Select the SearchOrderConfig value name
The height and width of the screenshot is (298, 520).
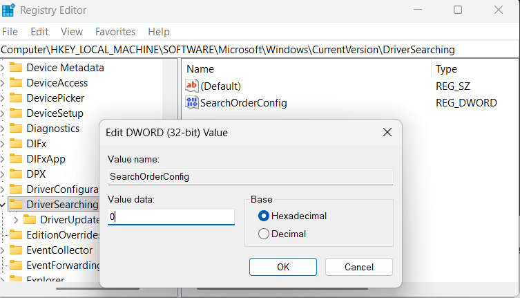tap(243, 103)
